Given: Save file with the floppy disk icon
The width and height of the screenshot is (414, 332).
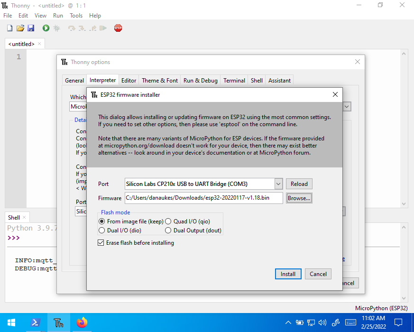Looking at the screenshot, I should [x=31, y=28].
